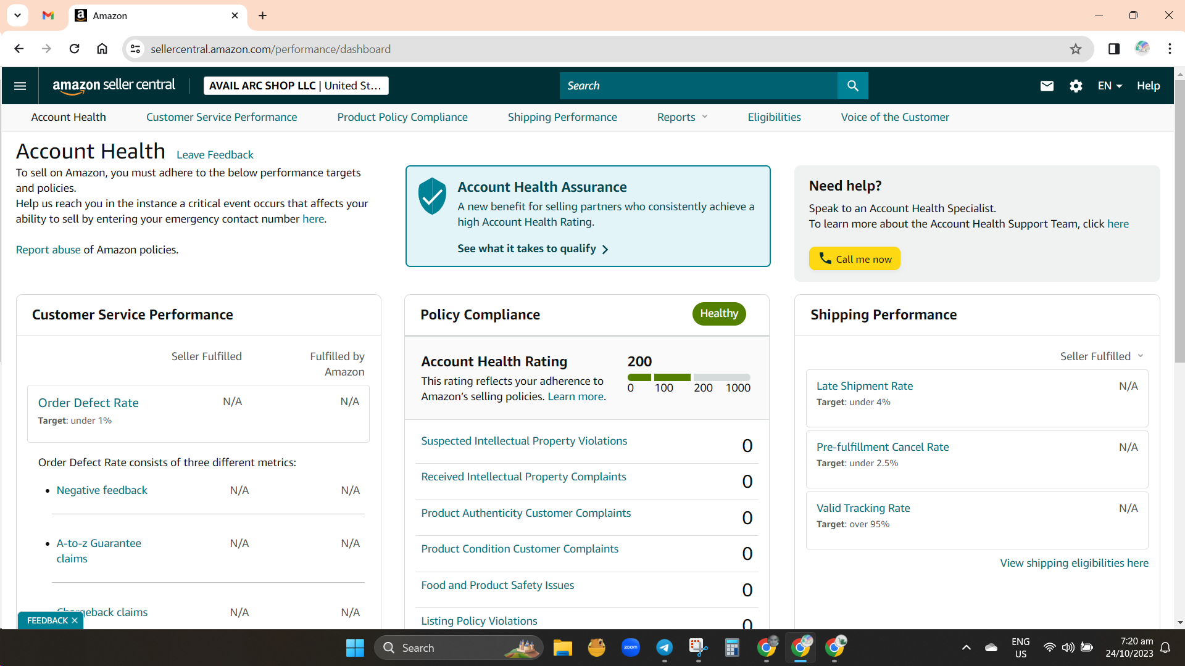Click the Amazon Seller Central logo

(114, 86)
